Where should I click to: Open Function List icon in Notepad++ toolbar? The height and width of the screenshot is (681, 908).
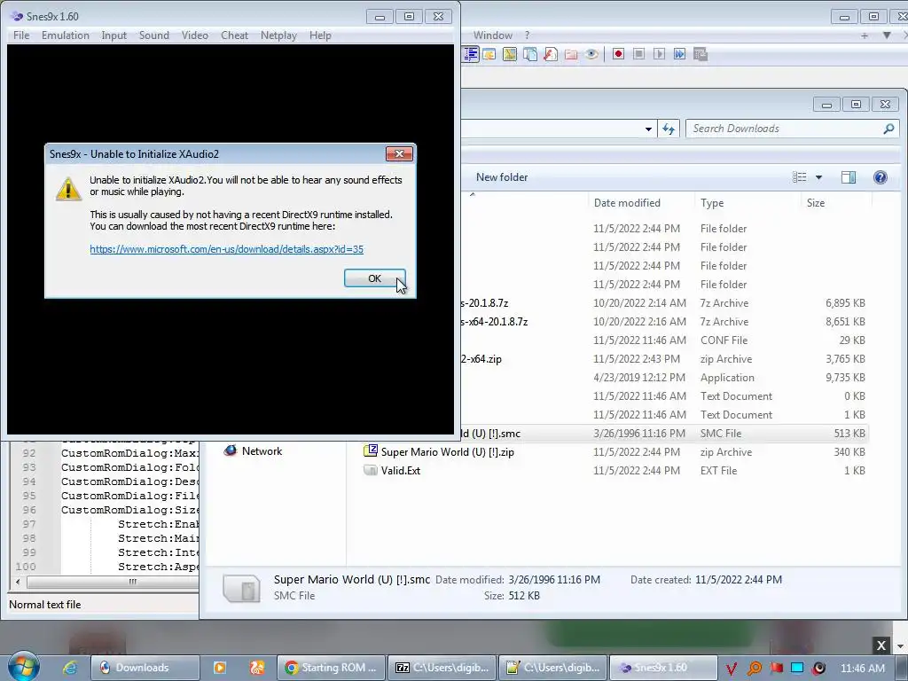pos(551,54)
